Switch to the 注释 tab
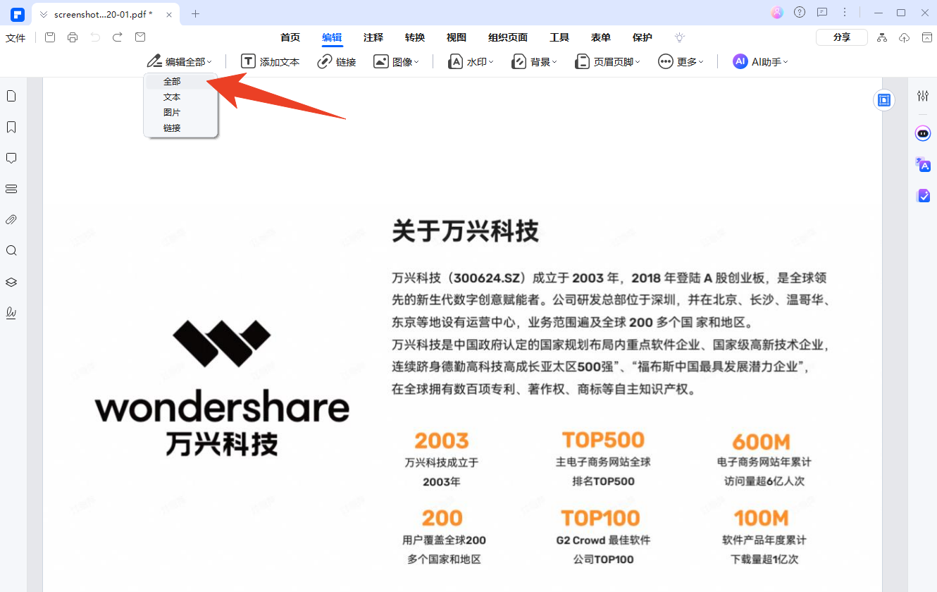Screen dimensions: 937x592 click(x=373, y=37)
